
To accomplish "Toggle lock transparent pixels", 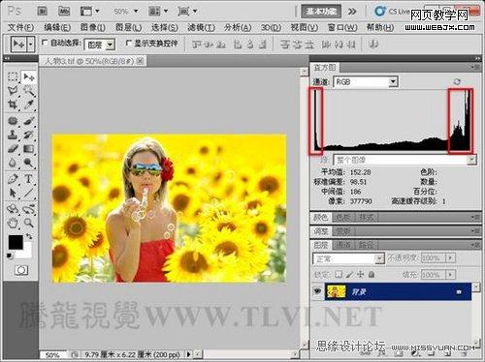I will [339, 274].
